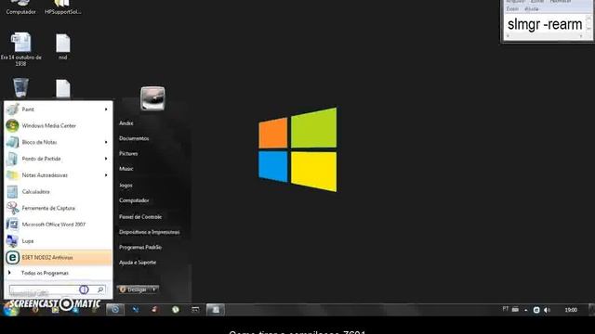595x334 pixels.
Task: Open the PT language selector
Action: pos(506,309)
